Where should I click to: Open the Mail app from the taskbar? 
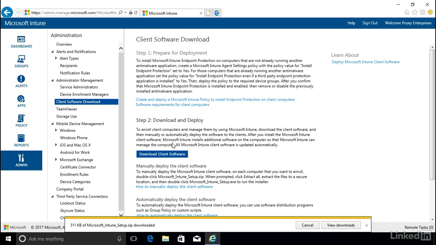[x=197, y=239]
